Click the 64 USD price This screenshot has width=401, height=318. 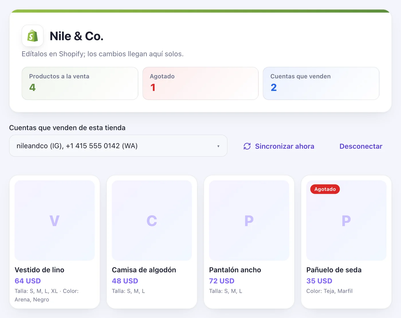pyautogui.click(x=28, y=281)
